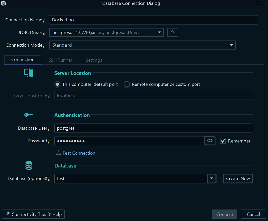Switch to the Connection tab
The width and height of the screenshot is (268, 221).
(x=23, y=60)
